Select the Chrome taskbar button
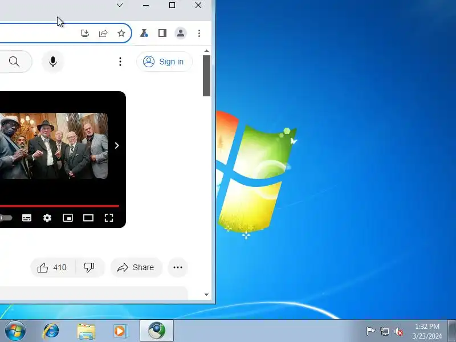Viewport: 456px width, 342px height. tap(157, 331)
